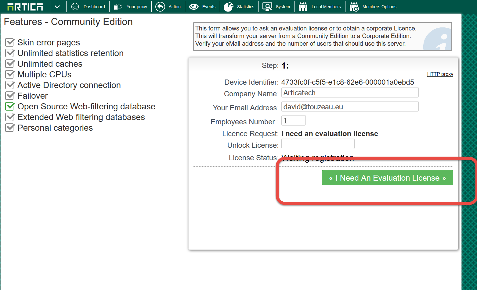Image resolution: width=477 pixels, height=290 pixels.
Task: Open the Events menu label
Action: coord(209,7)
